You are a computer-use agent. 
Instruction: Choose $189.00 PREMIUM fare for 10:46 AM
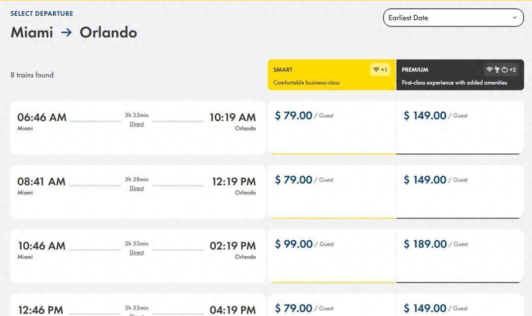coord(460,256)
